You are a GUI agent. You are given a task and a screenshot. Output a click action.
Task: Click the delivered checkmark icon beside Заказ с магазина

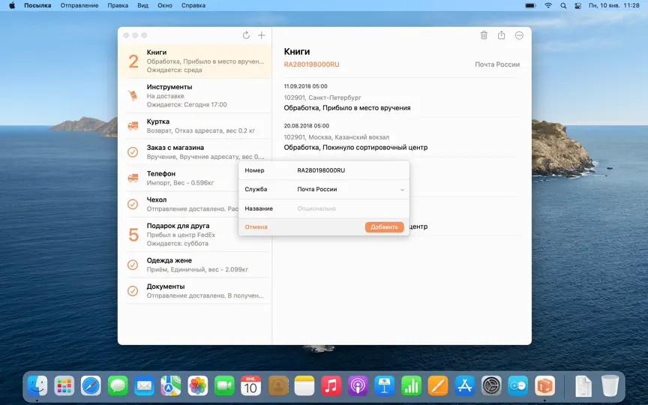[x=133, y=152]
